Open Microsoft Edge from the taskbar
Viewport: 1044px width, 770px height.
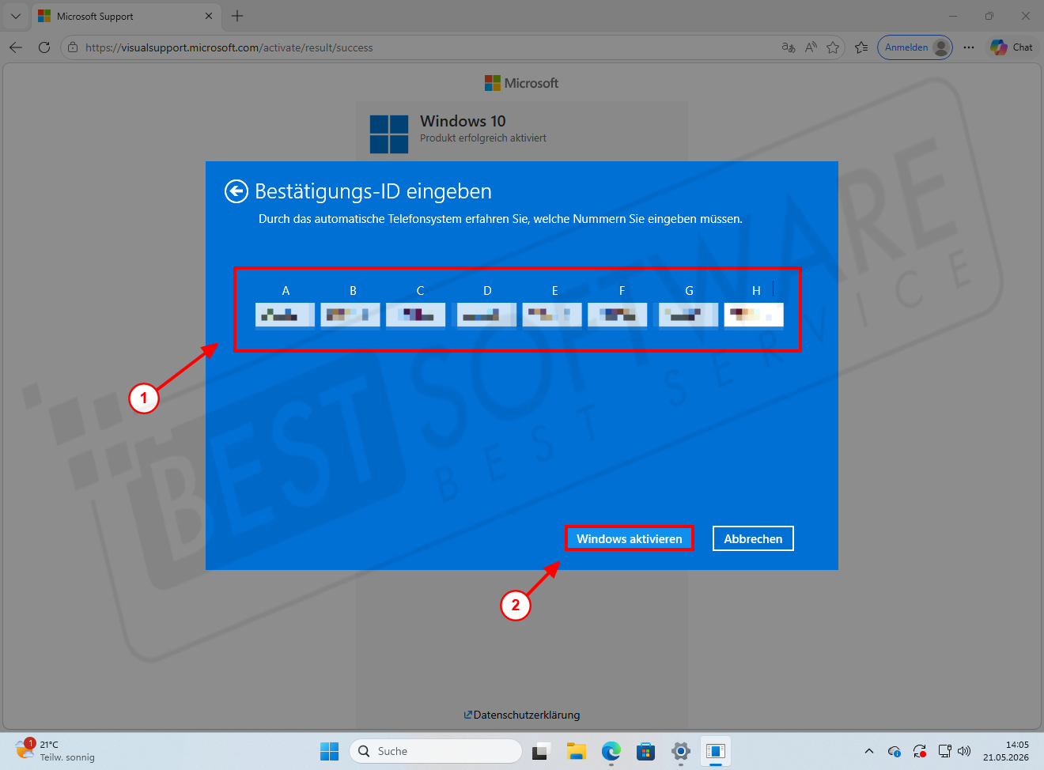click(611, 751)
